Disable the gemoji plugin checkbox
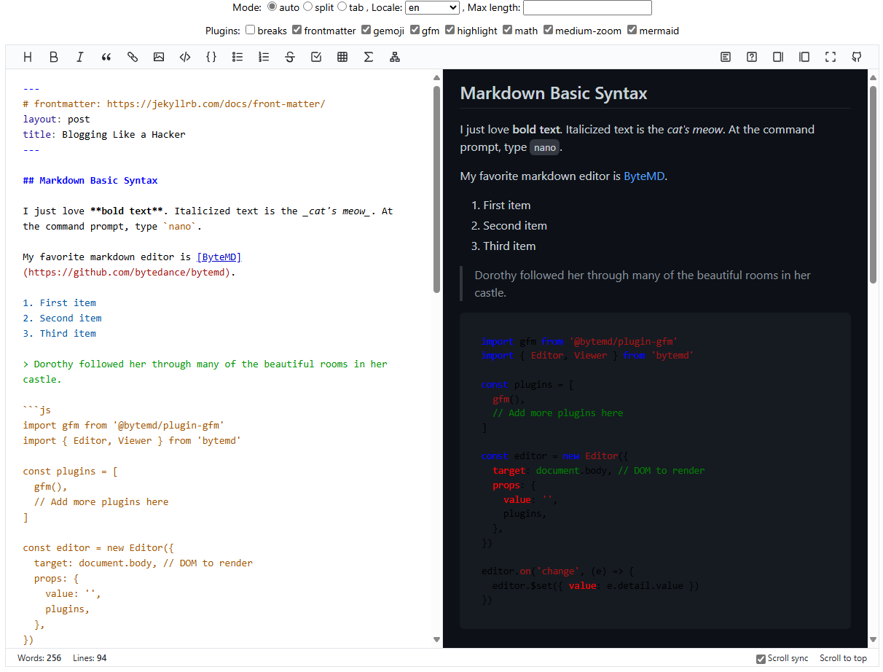 pos(366,30)
